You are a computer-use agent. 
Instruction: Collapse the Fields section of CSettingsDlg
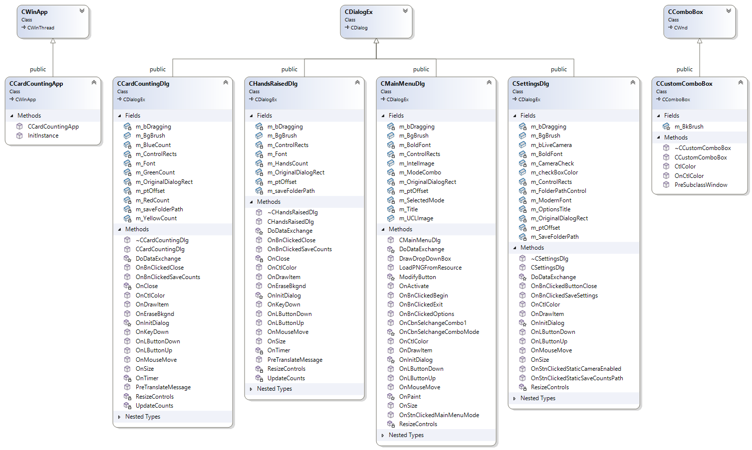pos(516,115)
